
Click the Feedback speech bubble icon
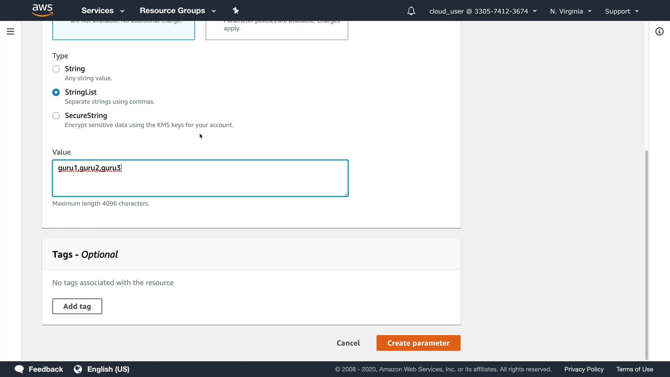[x=19, y=369]
